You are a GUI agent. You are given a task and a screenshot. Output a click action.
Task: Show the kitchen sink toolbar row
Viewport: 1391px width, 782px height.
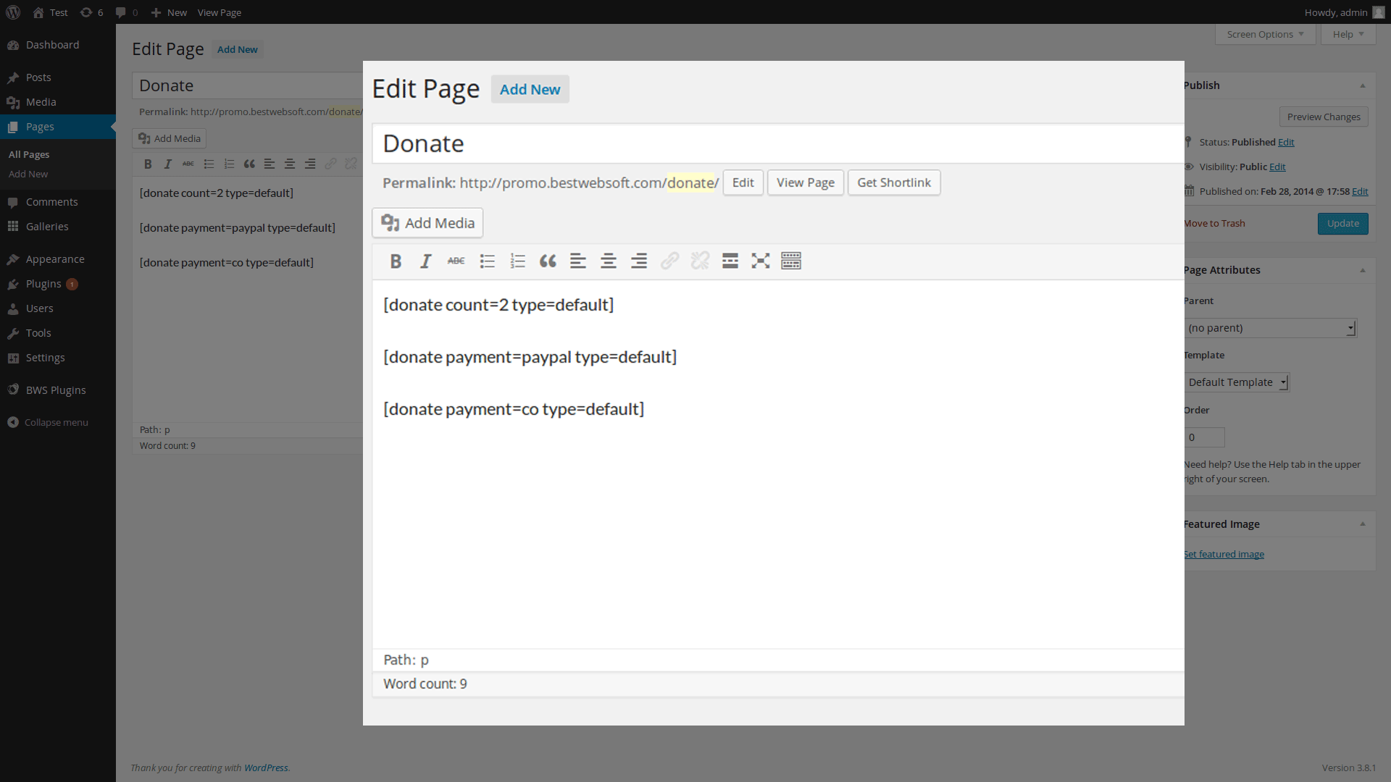[x=791, y=261]
